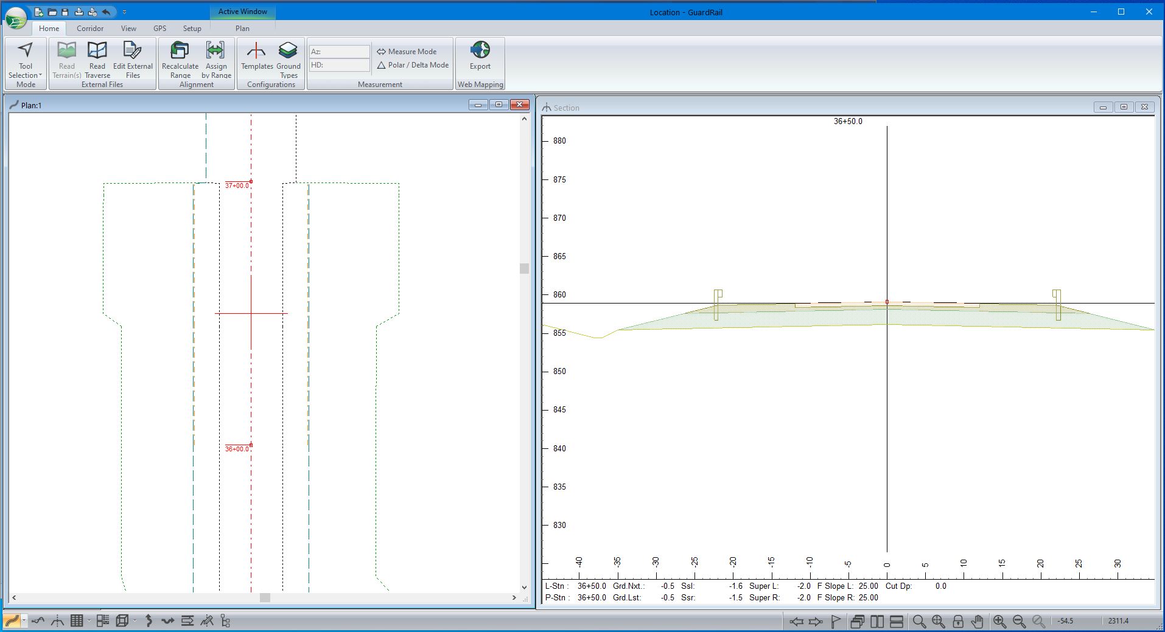Open the Data table window icon
Screen dimensions: 1165x632
tap(77, 621)
